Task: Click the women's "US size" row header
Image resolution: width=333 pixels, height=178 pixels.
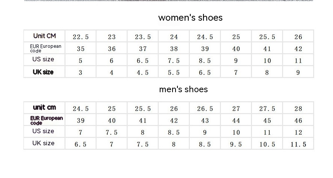Action: point(43,59)
